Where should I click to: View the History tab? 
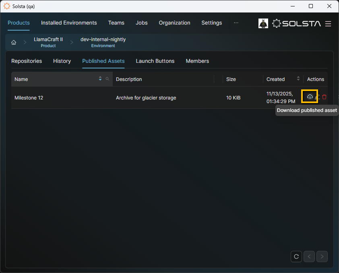(x=62, y=61)
